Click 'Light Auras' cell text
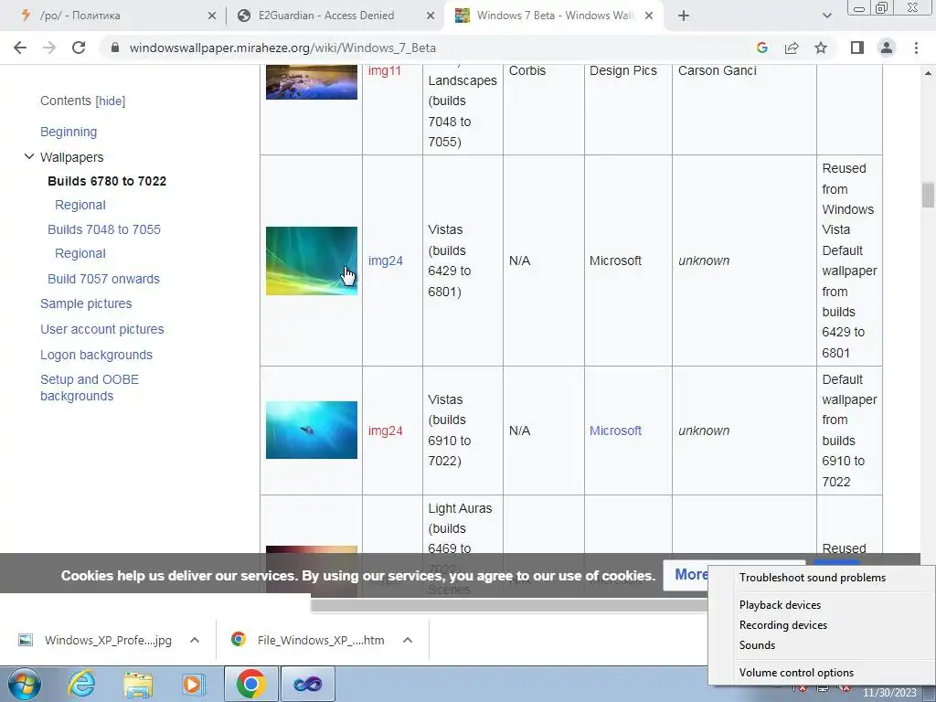The width and height of the screenshot is (936, 702). tap(460, 508)
